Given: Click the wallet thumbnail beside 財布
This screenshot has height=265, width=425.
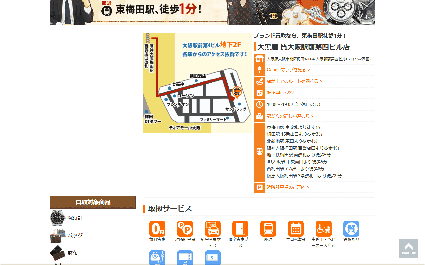Looking at the screenshot, I should (x=58, y=253).
